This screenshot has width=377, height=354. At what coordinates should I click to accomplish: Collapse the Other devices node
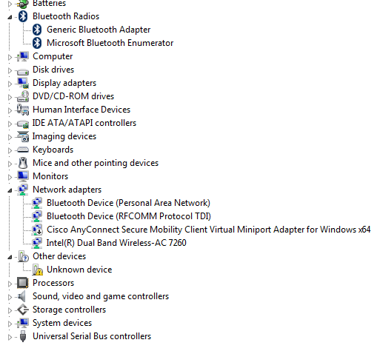[10, 257]
